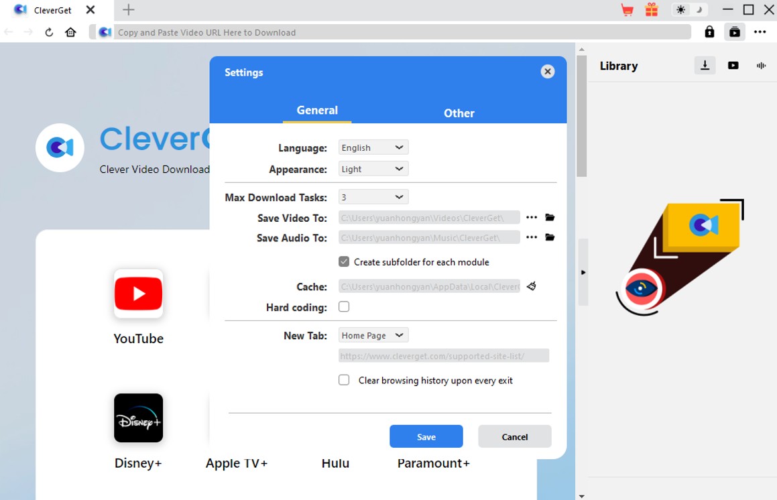Open folder icon for Save Video To

(550, 218)
